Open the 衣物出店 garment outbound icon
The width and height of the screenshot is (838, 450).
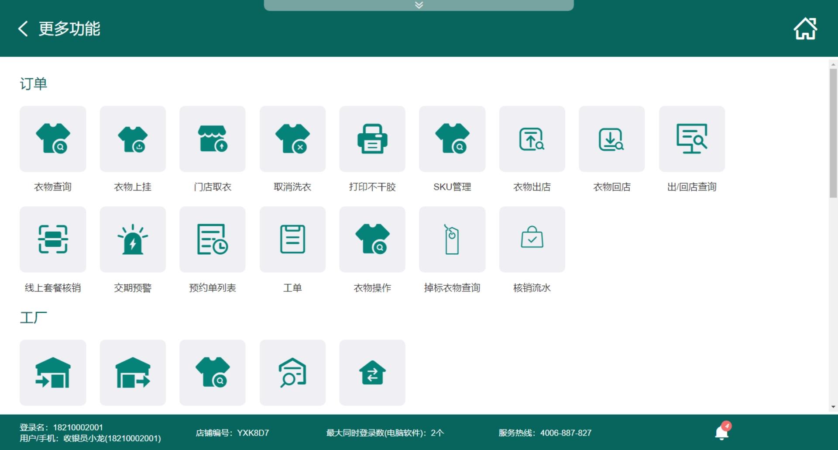click(x=532, y=139)
